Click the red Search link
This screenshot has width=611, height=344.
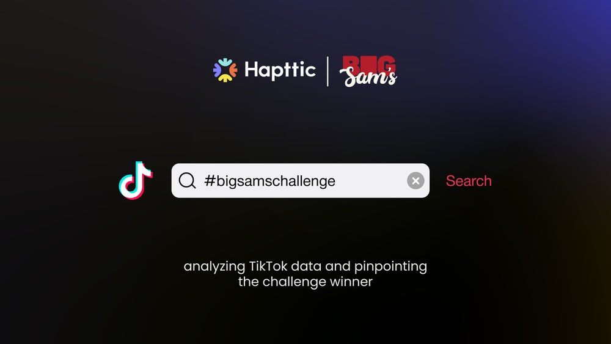(x=469, y=181)
